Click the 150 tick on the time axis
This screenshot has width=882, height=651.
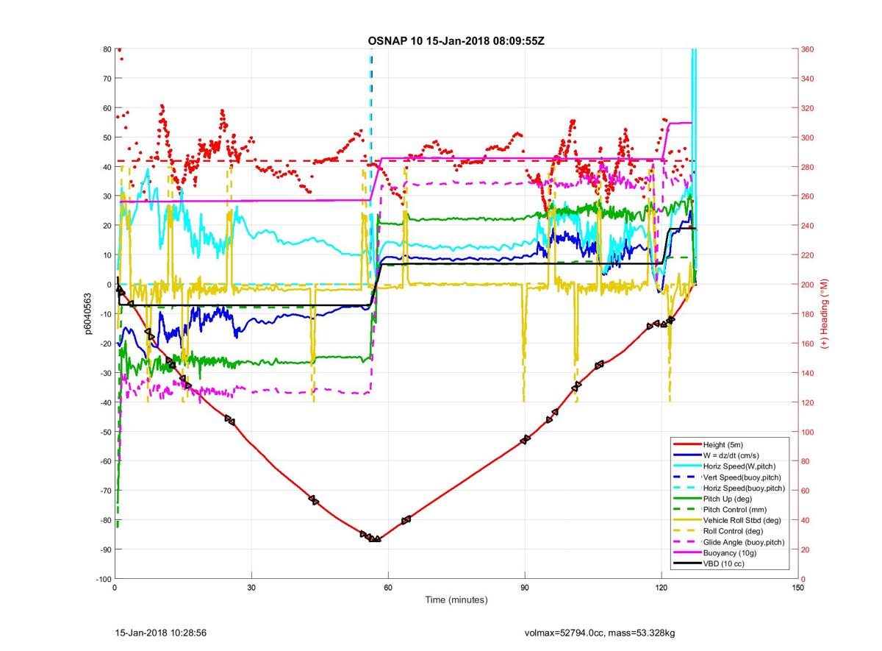798,588
